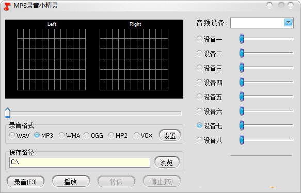Click the 设备八 volume slider handle
This screenshot has height=193, width=301.
(242, 140)
